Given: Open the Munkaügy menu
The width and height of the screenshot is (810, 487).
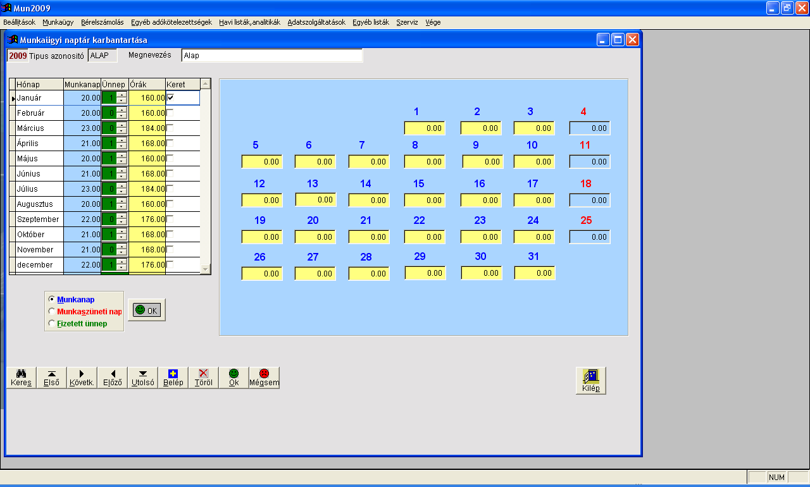Looking at the screenshot, I should click(x=58, y=22).
